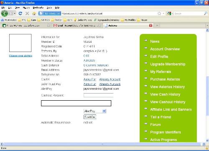
Task: Switch to the Gmail tab
Action: 77,26
